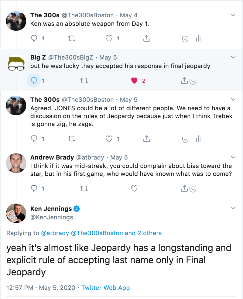The image size is (243, 299).
Task: Like Andrew Brady's mid-streak tweet
Action: [x=134, y=189]
